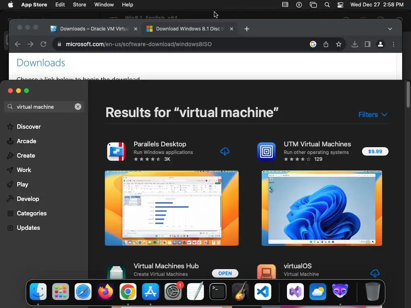Open the UTM Virtual Machines title link

[x=317, y=144]
